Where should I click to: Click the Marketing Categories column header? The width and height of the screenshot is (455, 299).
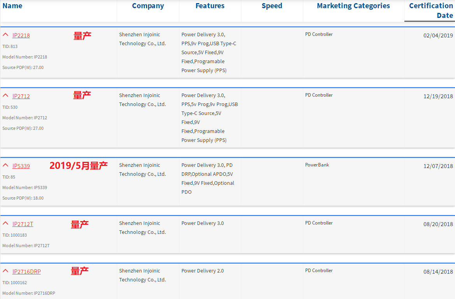click(353, 6)
